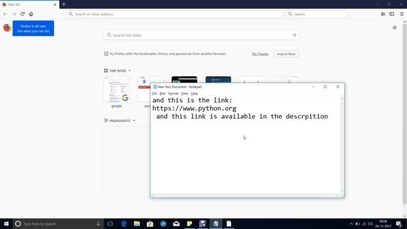Click the python.org link text in Notepad
This screenshot has height=229, width=407.
point(194,108)
